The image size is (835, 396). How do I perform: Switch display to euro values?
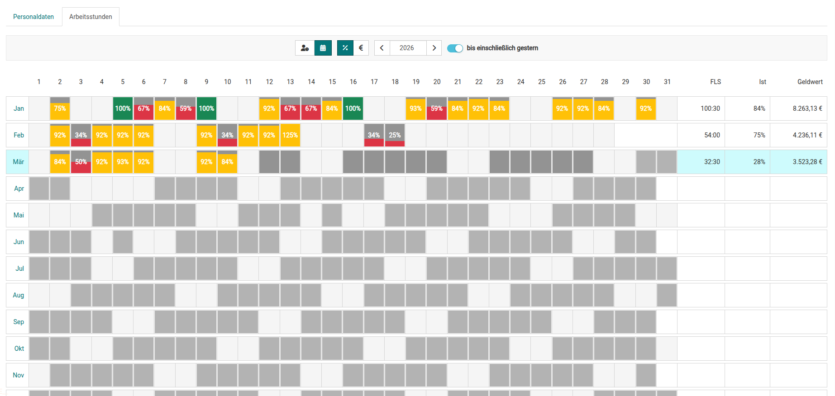[x=361, y=48]
